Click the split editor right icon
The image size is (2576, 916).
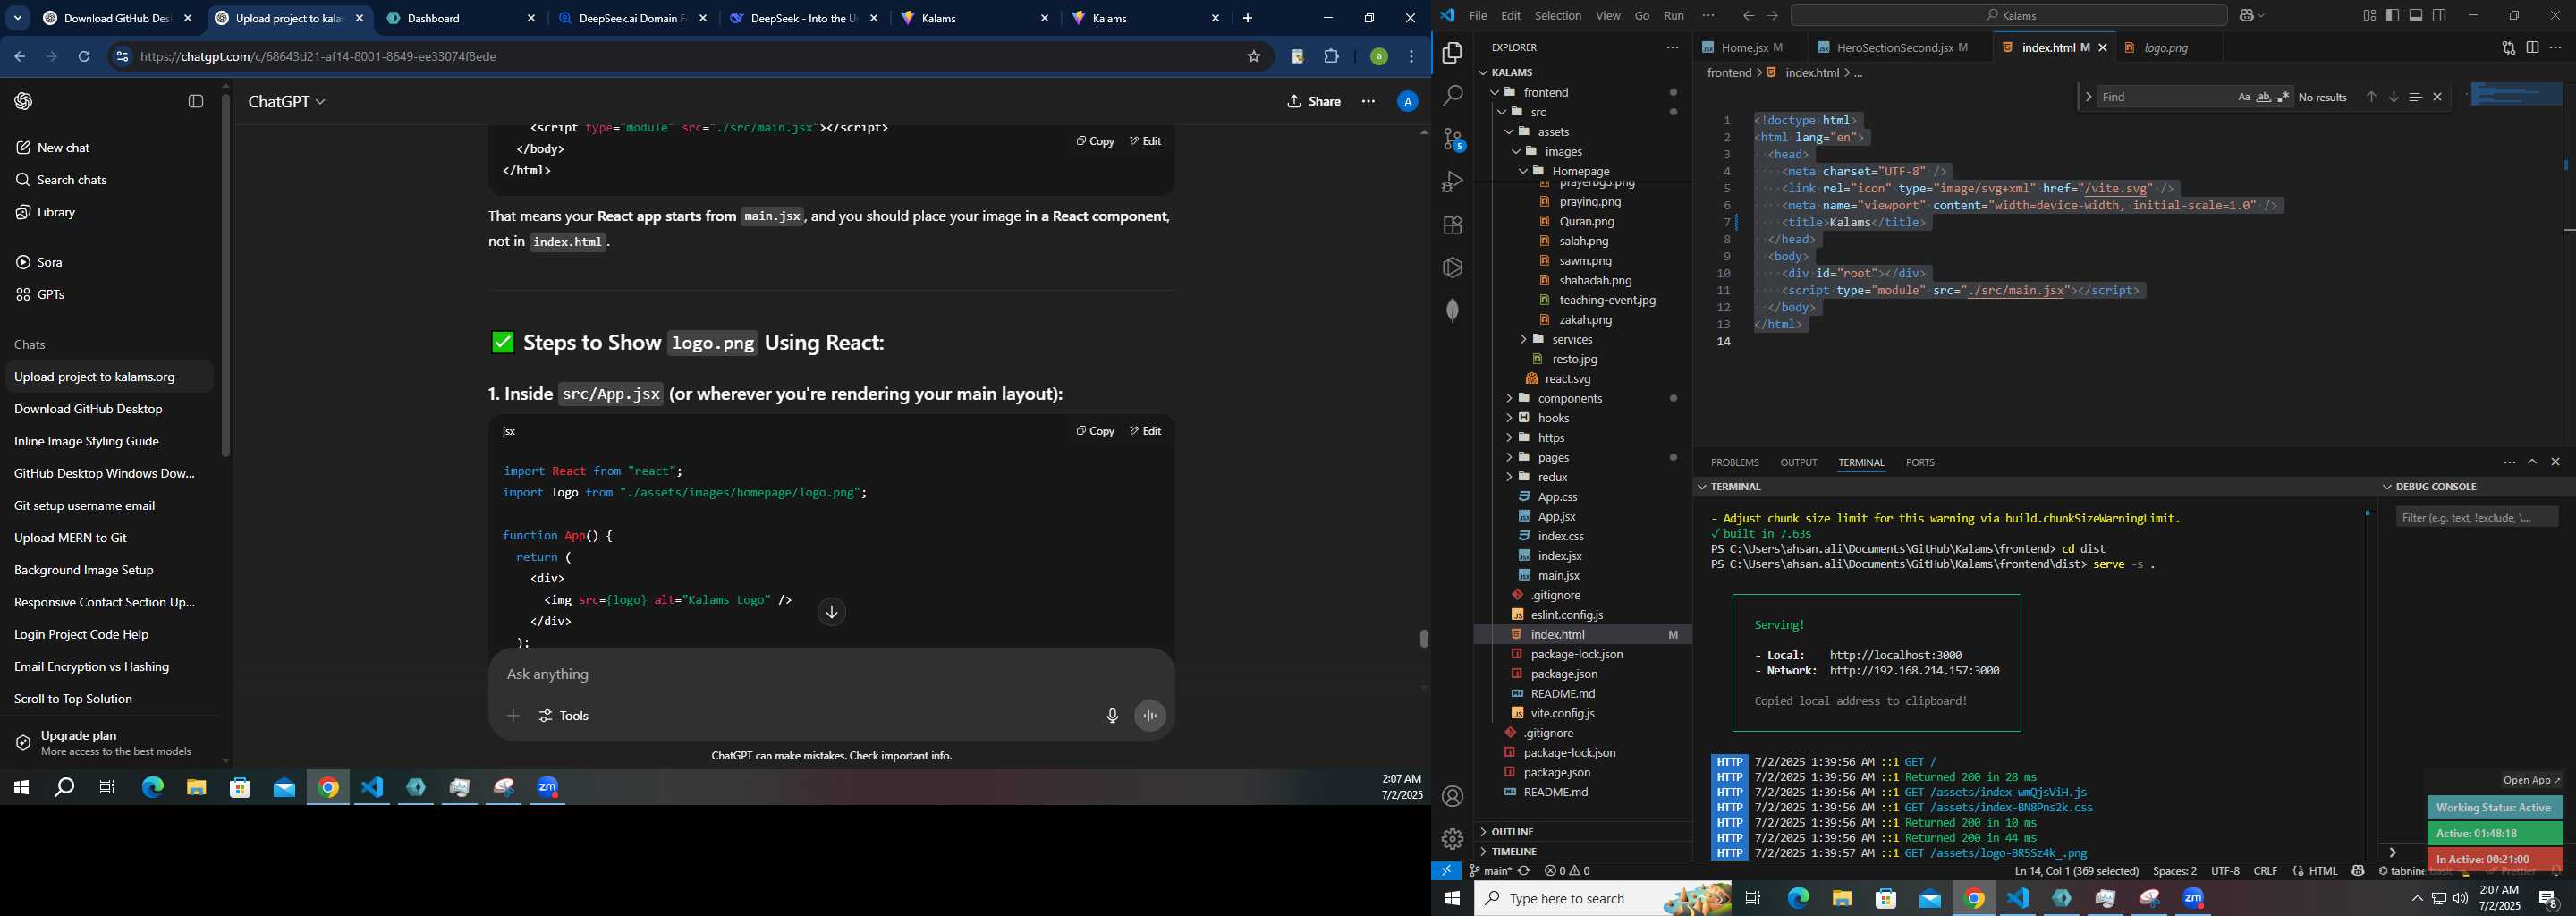point(2532,47)
